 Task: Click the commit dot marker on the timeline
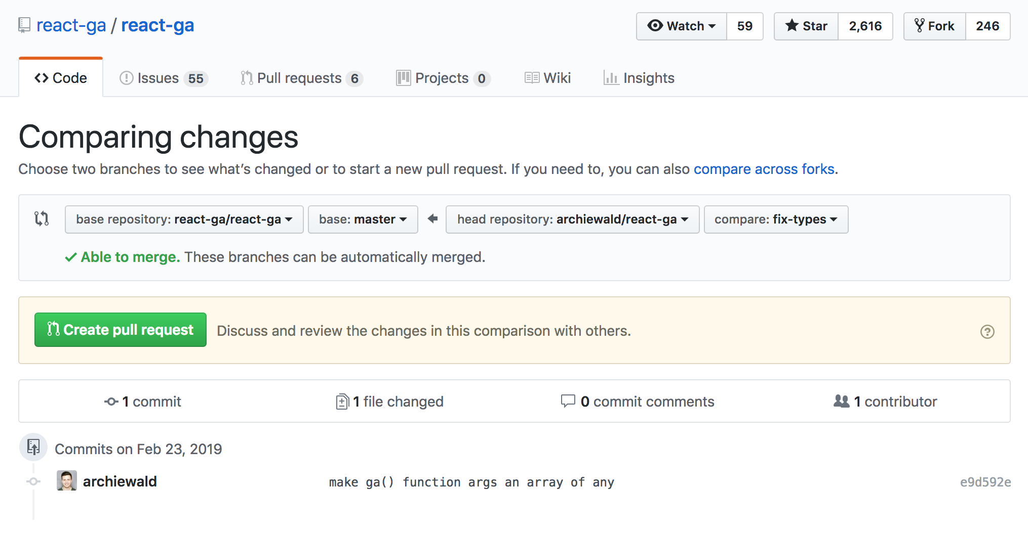[33, 481]
